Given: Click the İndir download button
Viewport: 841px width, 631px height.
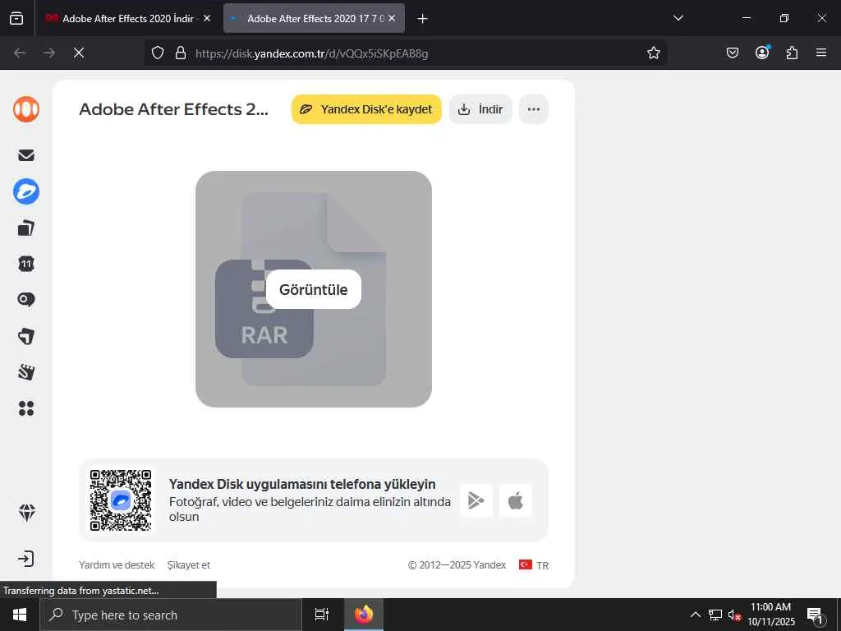Looking at the screenshot, I should coord(480,109).
